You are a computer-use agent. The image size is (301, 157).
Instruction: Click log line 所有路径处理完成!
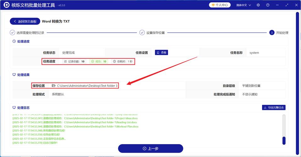pyautogui.click(x=39, y=131)
